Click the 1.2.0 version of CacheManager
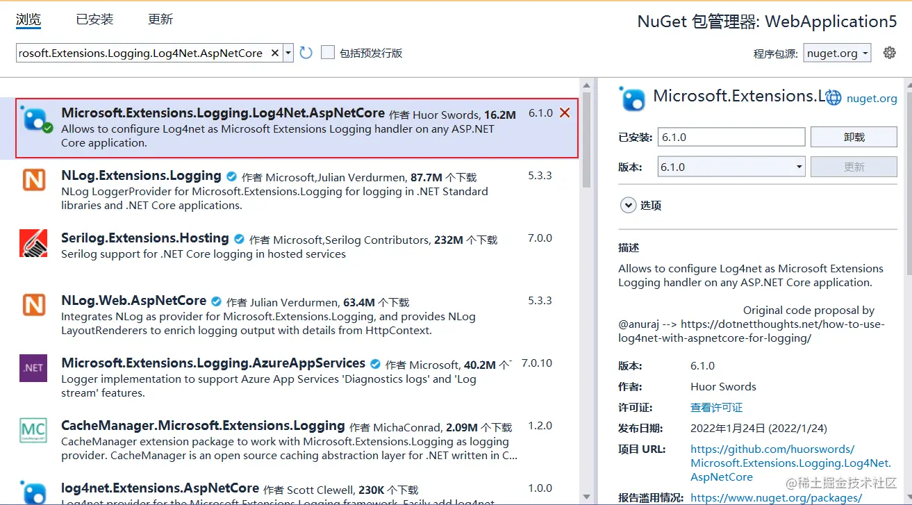 point(540,426)
